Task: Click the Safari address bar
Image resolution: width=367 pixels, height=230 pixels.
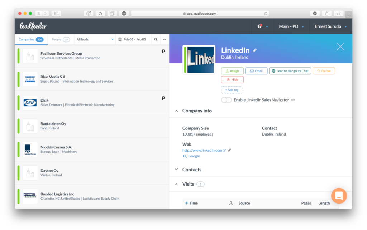Action: pyautogui.click(x=200, y=13)
